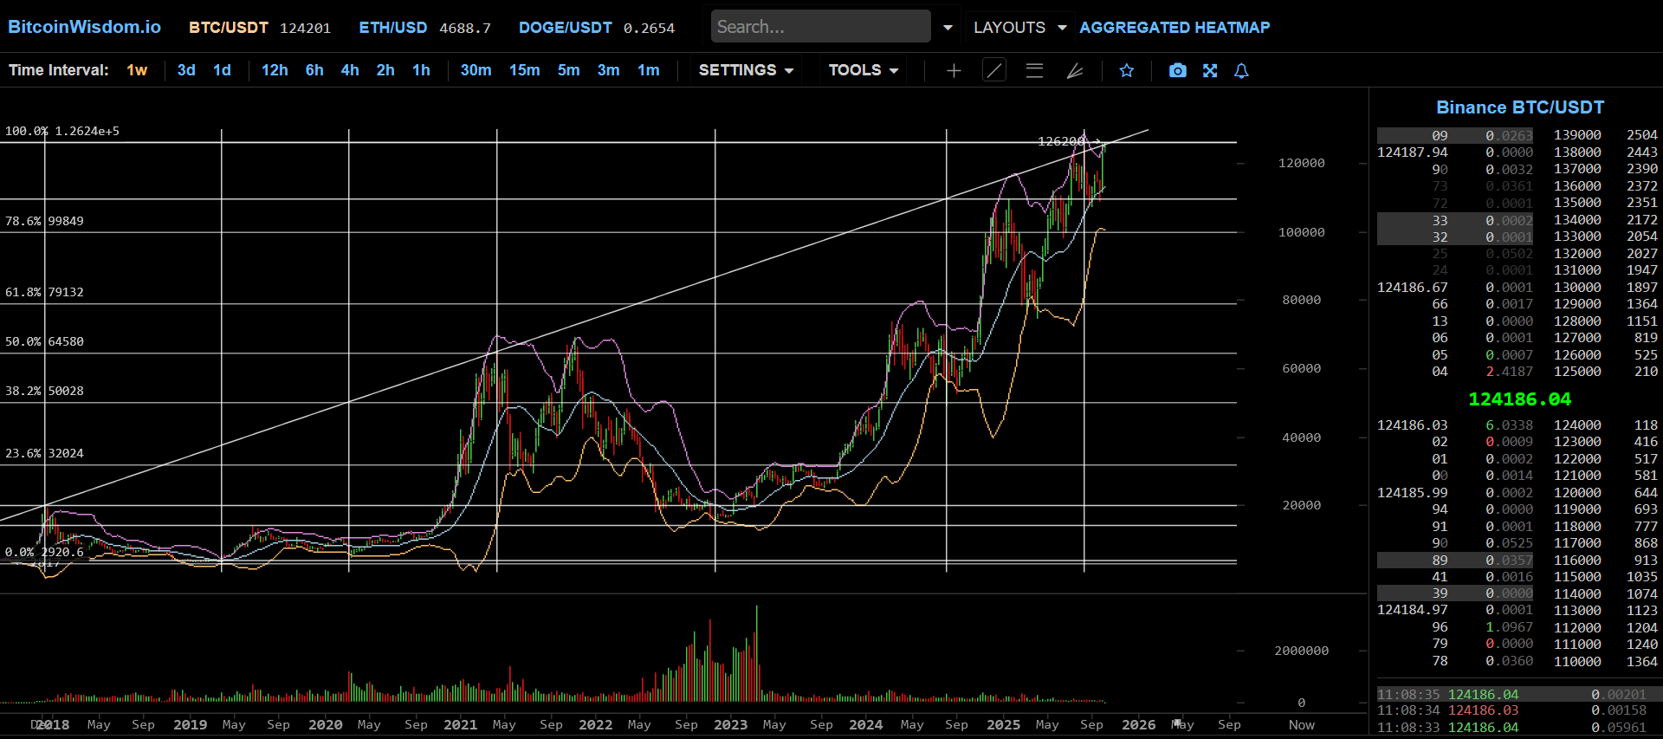The image size is (1663, 739).
Task: Select the fan lines drawing tool
Action: [x=1075, y=71]
